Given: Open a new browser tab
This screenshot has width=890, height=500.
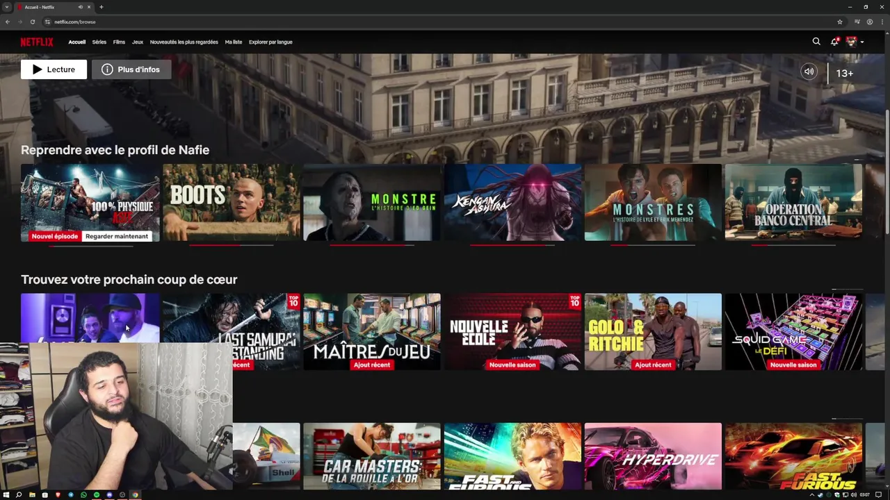Looking at the screenshot, I should pyautogui.click(x=101, y=7).
